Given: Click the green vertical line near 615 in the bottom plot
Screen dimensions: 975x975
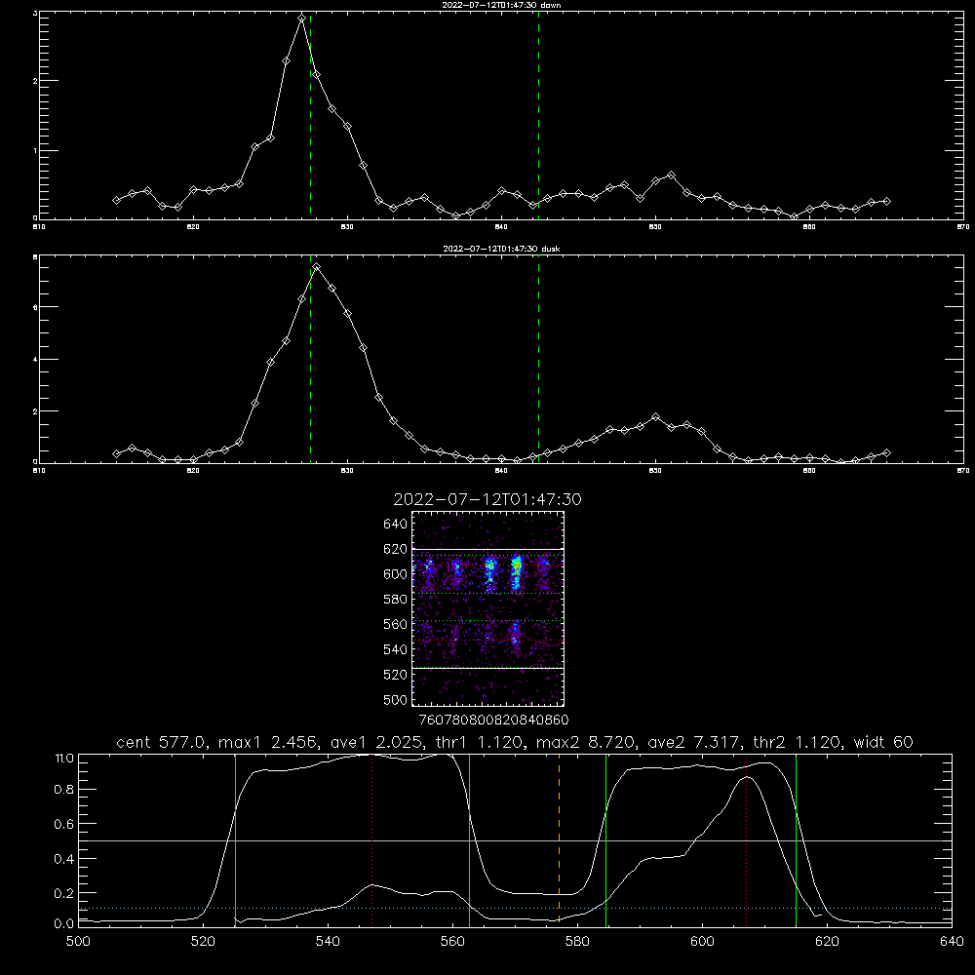Looking at the screenshot, I should [x=796, y=840].
